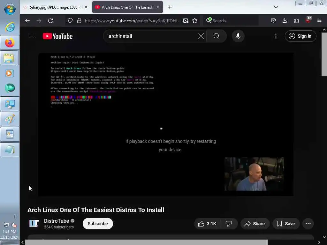This screenshot has width=327, height=245.
Task: Open notepad icon on taskbar
Action: (10, 150)
